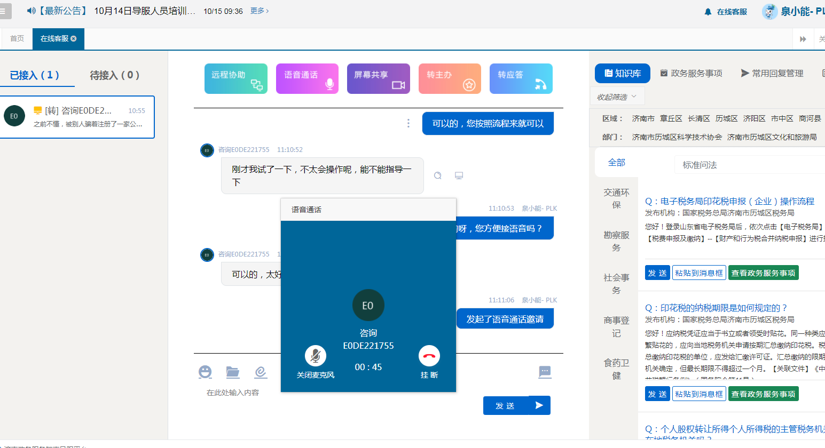This screenshot has width=825, height=448.
Task: Filter by region 长清区
Action: (x=698, y=118)
